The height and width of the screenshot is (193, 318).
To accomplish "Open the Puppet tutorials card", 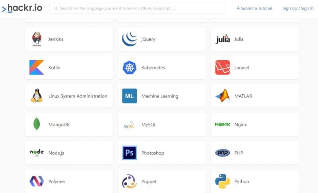I will pyautogui.click(x=162, y=181).
